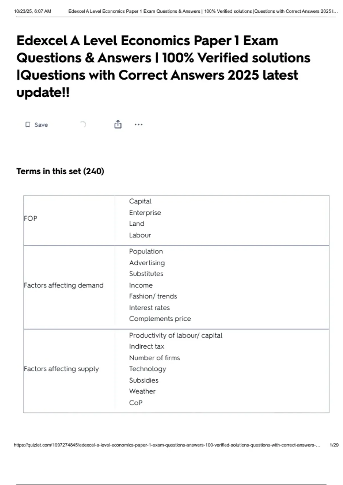The image size is (343, 485).
Task: Click the "Capital" definition line
Action: click(140, 201)
